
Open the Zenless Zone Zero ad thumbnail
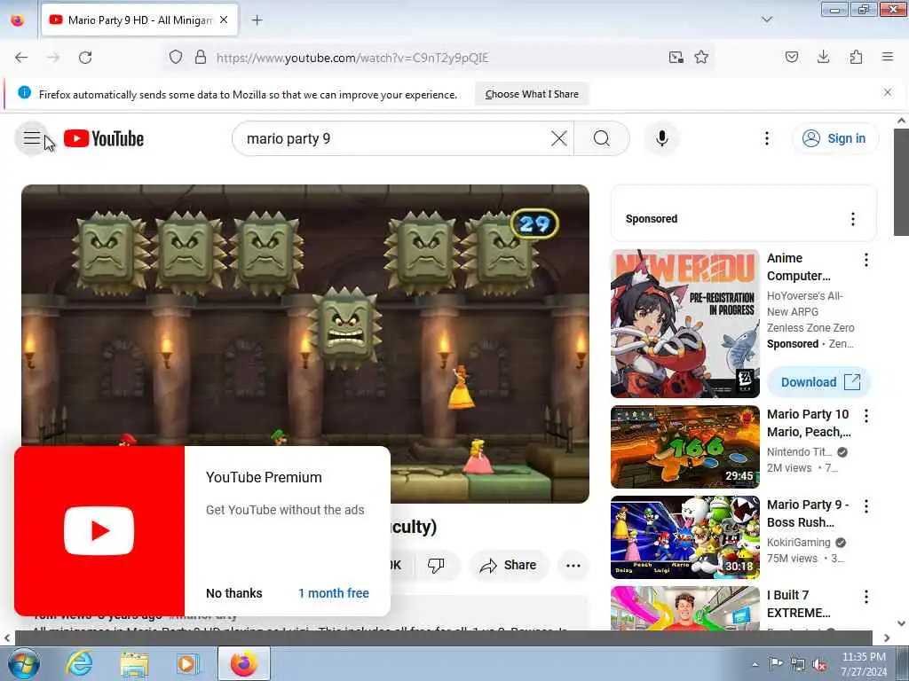(684, 323)
